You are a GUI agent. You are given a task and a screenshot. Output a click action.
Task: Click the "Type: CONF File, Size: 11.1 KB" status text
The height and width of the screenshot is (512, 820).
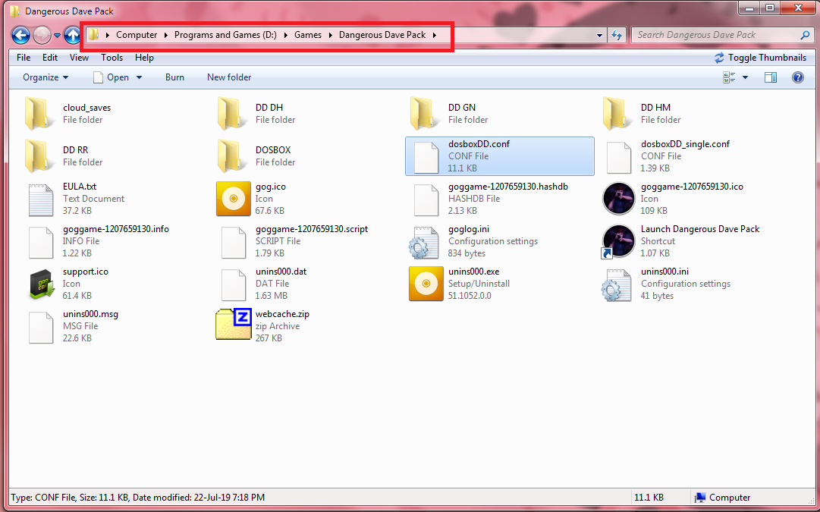coord(70,498)
